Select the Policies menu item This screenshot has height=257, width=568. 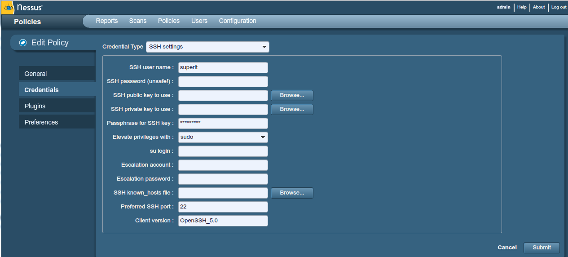(169, 21)
